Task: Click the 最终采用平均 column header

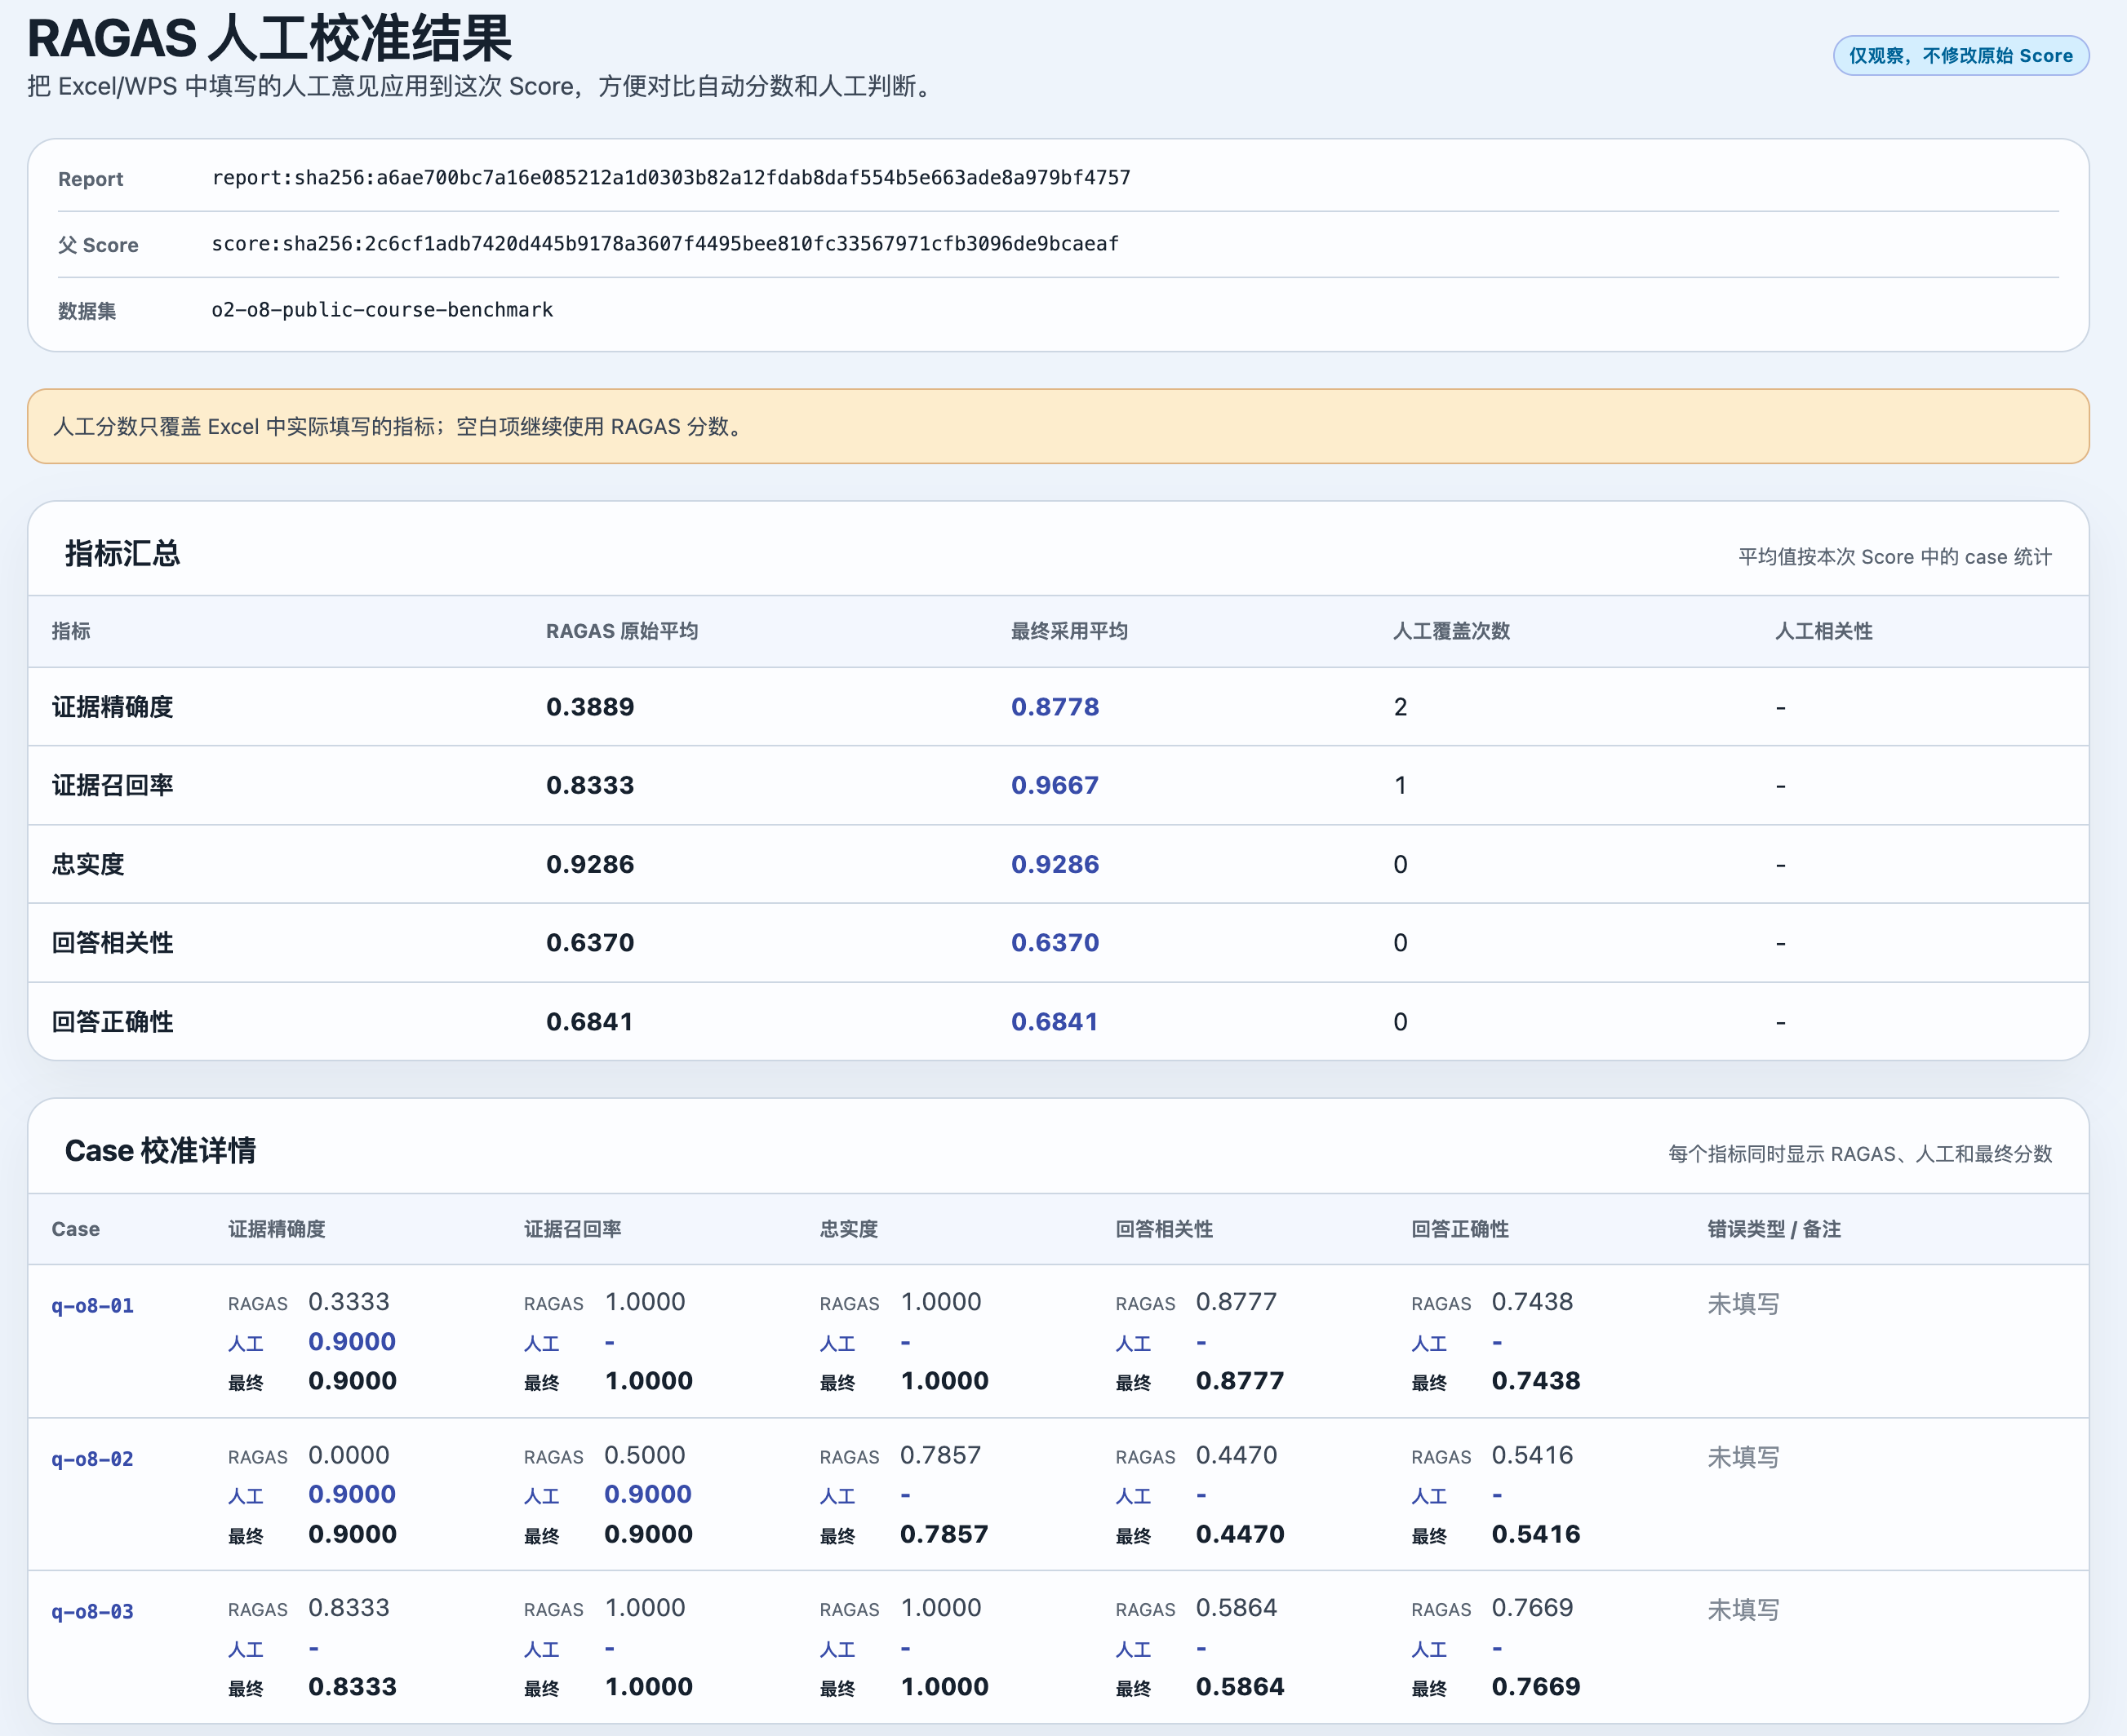Action: 1068,631
